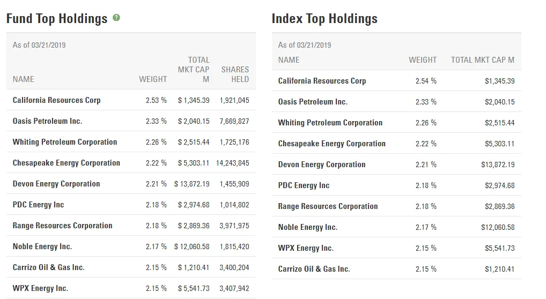Open WPX Energy Inc. in Fund holdings

pos(40,288)
